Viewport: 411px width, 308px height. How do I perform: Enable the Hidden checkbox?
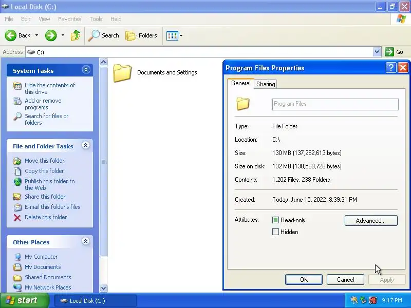(x=275, y=232)
